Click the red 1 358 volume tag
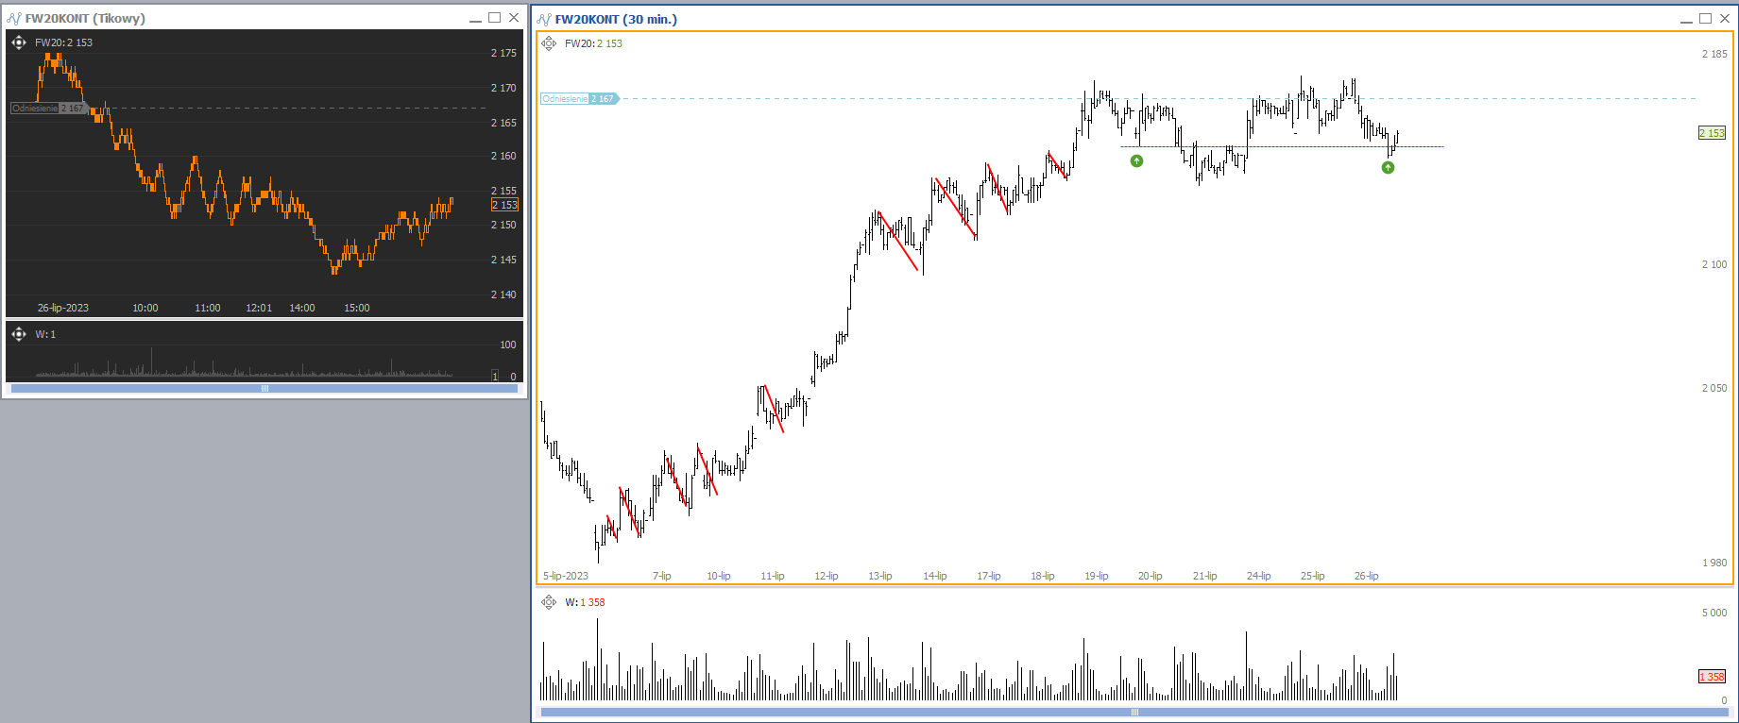The width and height of the screenshot is (1739, 723). tap(1712, 677)
